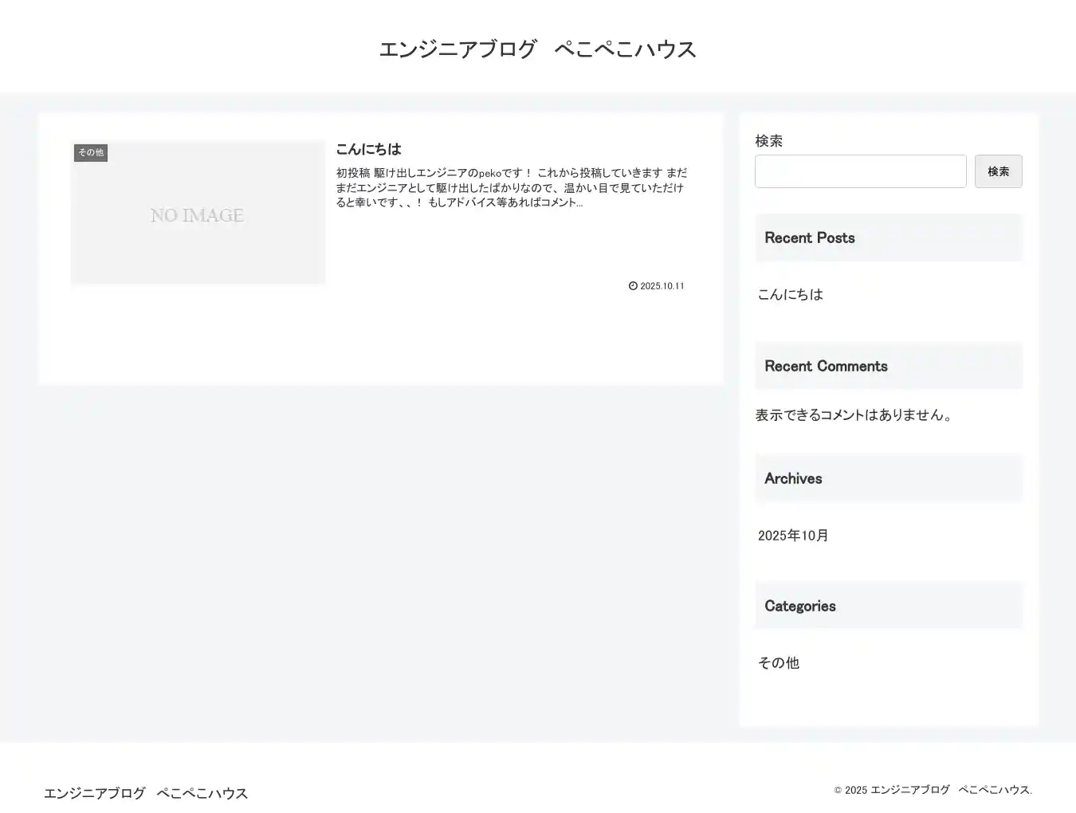Click the no-comments message 表示できるコメントはありません
This screenshot has width=1076, height=813.
click(855, 414)
